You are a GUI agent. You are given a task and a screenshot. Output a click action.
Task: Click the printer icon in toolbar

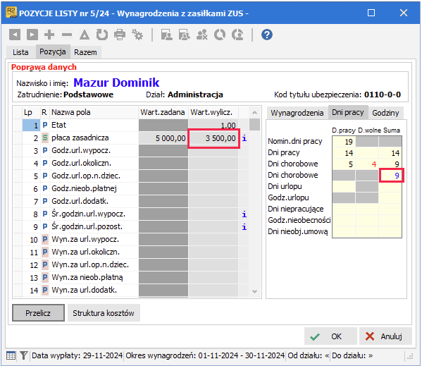tap(120, 35)
